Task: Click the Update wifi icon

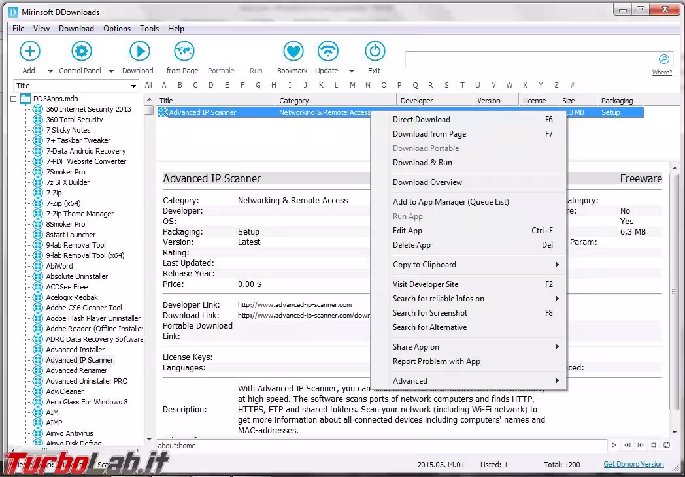Action: click(x=327, y=51)
